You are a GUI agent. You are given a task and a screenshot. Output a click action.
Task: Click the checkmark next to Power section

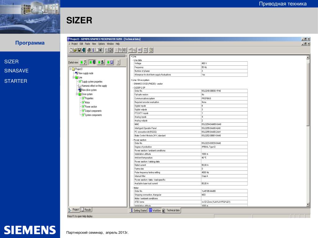point(83,107)
